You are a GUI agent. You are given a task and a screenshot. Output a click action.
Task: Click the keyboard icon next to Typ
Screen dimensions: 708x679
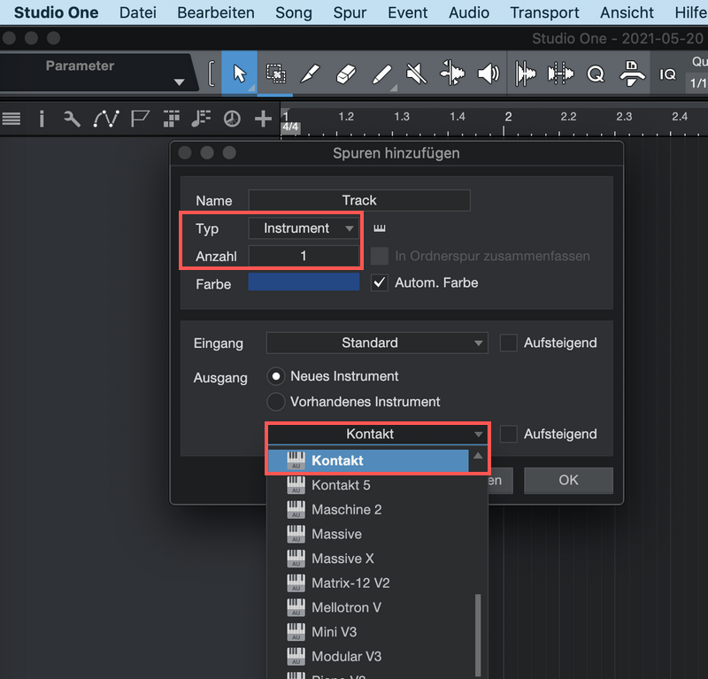(x=380, y=228)
